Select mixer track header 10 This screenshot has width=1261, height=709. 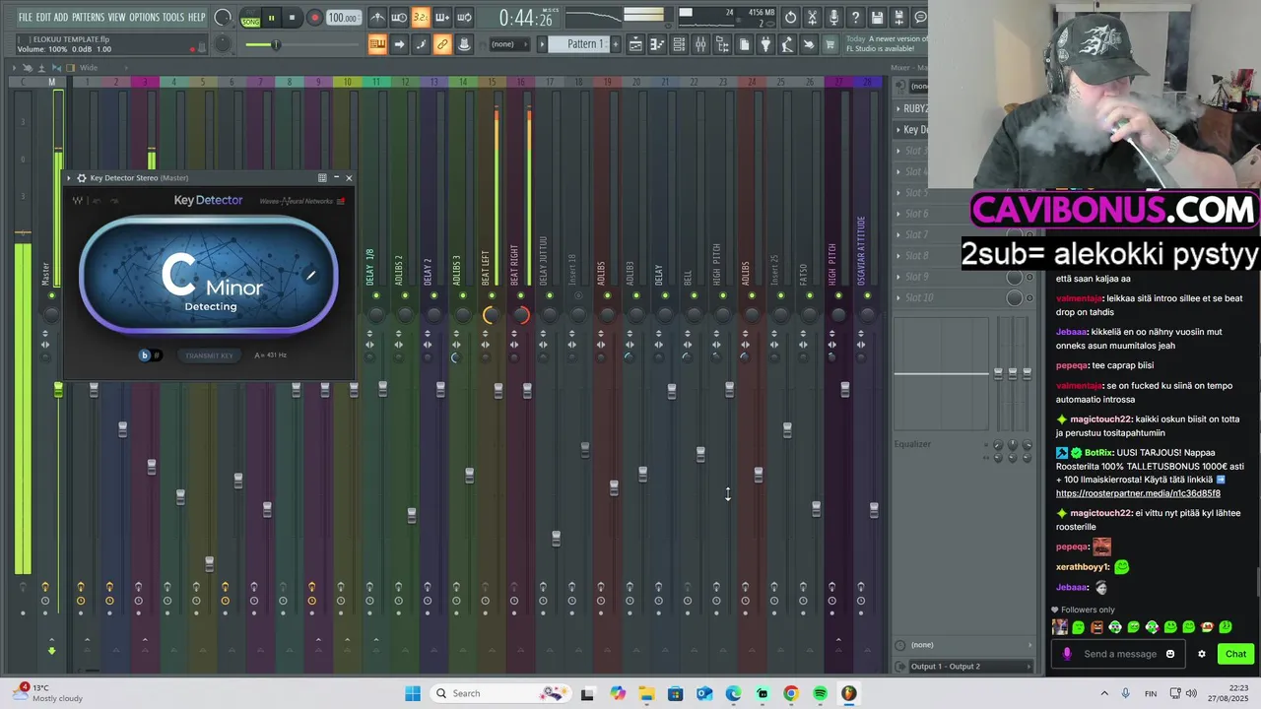pyautogui.click(x=347, y=82)
